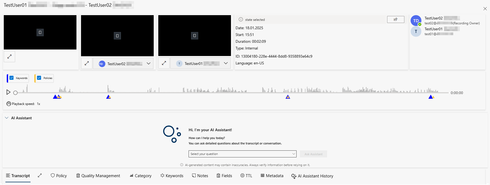This screenshot has width=490, height=185.
Task: Click the Start 15:51 text
Action: pos(245,35)
